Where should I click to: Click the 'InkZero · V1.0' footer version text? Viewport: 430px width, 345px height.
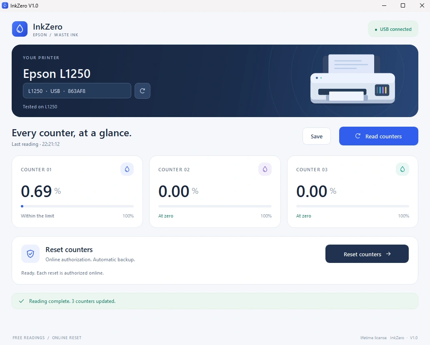[x=404, y=337]
